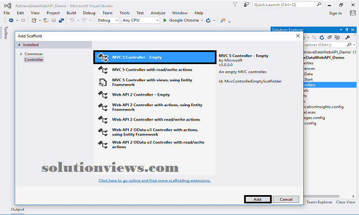Click the Open File folder icon
Screen dimensions: 359x215
[46, 20]
